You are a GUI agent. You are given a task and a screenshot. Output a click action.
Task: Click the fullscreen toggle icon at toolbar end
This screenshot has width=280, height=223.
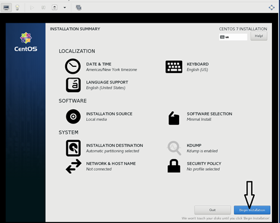271,7
